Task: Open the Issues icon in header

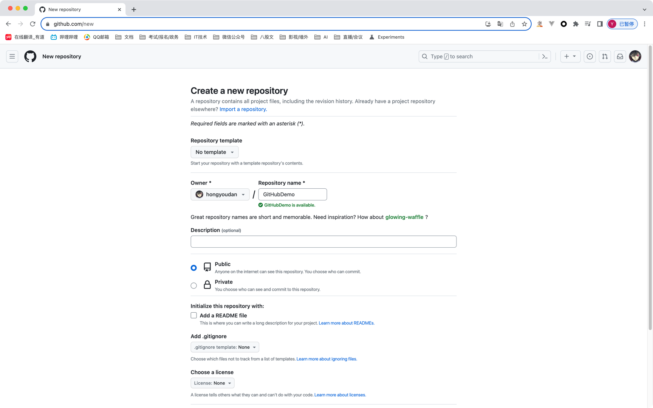Action: pyautogui.click(x=590, y=56)
